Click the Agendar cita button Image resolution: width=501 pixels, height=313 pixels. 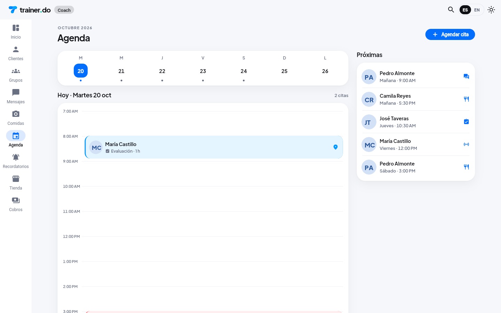450,34
